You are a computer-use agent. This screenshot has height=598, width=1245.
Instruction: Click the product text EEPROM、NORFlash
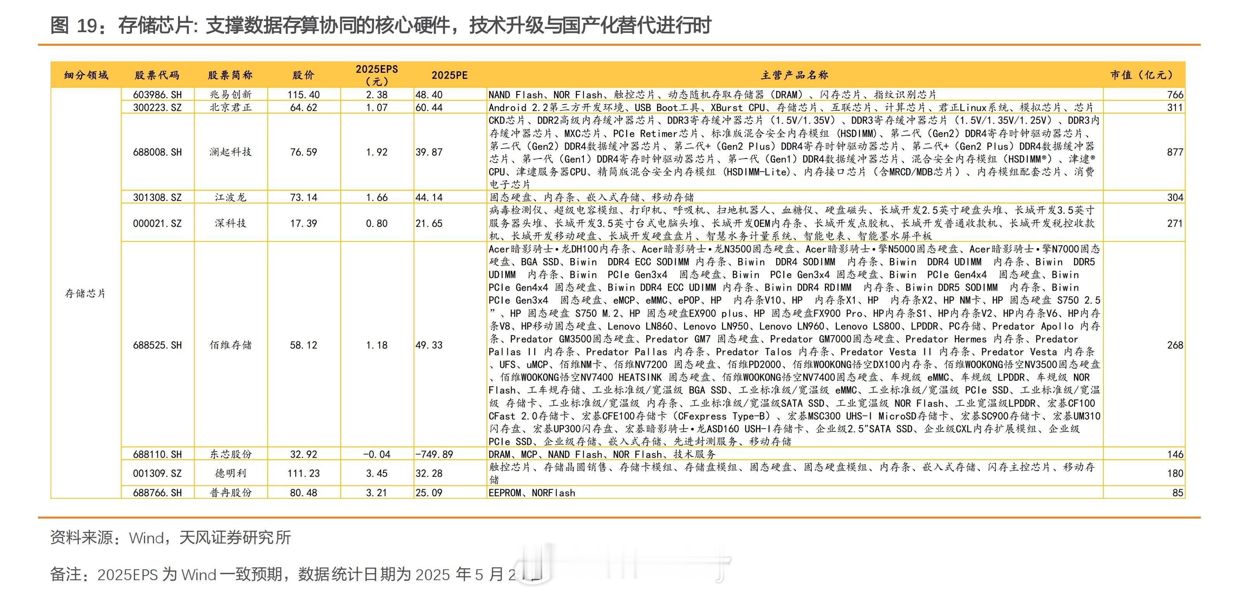532,493
